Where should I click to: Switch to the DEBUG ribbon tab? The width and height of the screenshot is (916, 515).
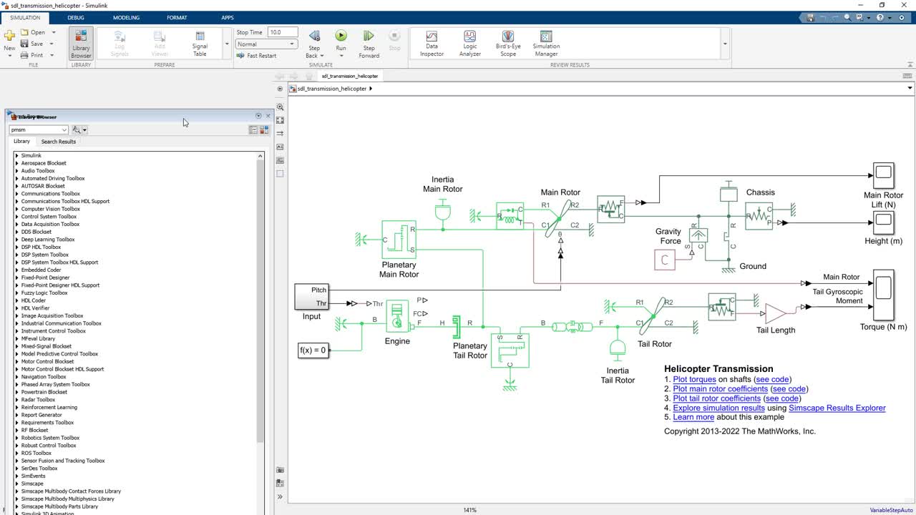[75, 17]
